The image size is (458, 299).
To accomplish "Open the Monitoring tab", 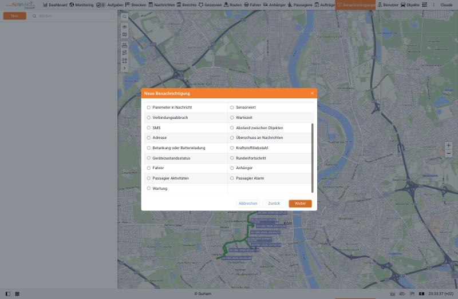I will pyautogui.click(x=81, y=5).
